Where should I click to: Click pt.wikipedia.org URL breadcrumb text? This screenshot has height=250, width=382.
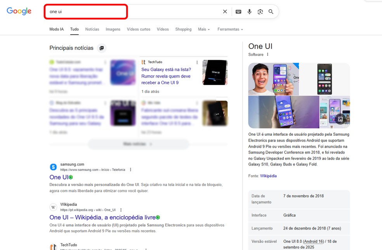point(88,210)
